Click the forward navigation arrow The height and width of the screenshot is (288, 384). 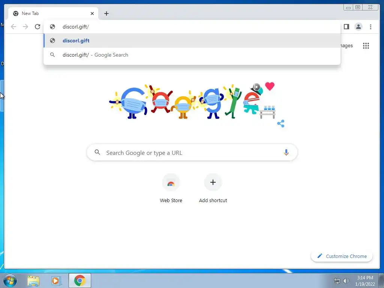25,27
